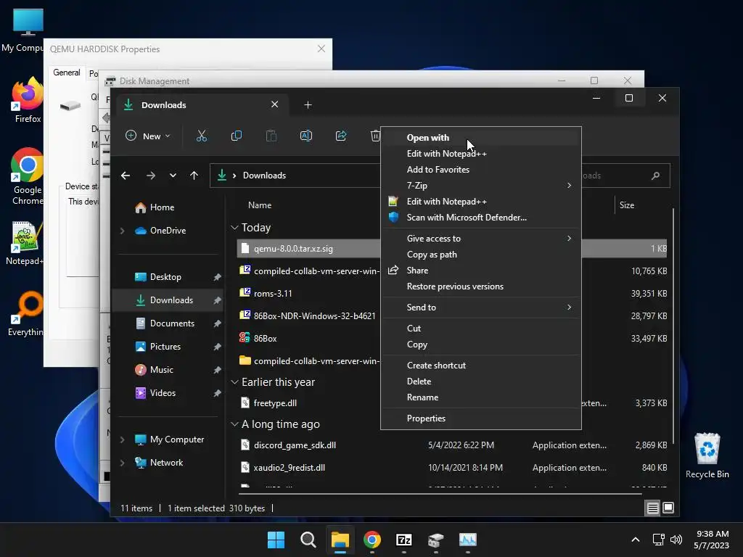Open the Recycle Bin on desktop
743x557 pixels.
click(x=707, y=455)
